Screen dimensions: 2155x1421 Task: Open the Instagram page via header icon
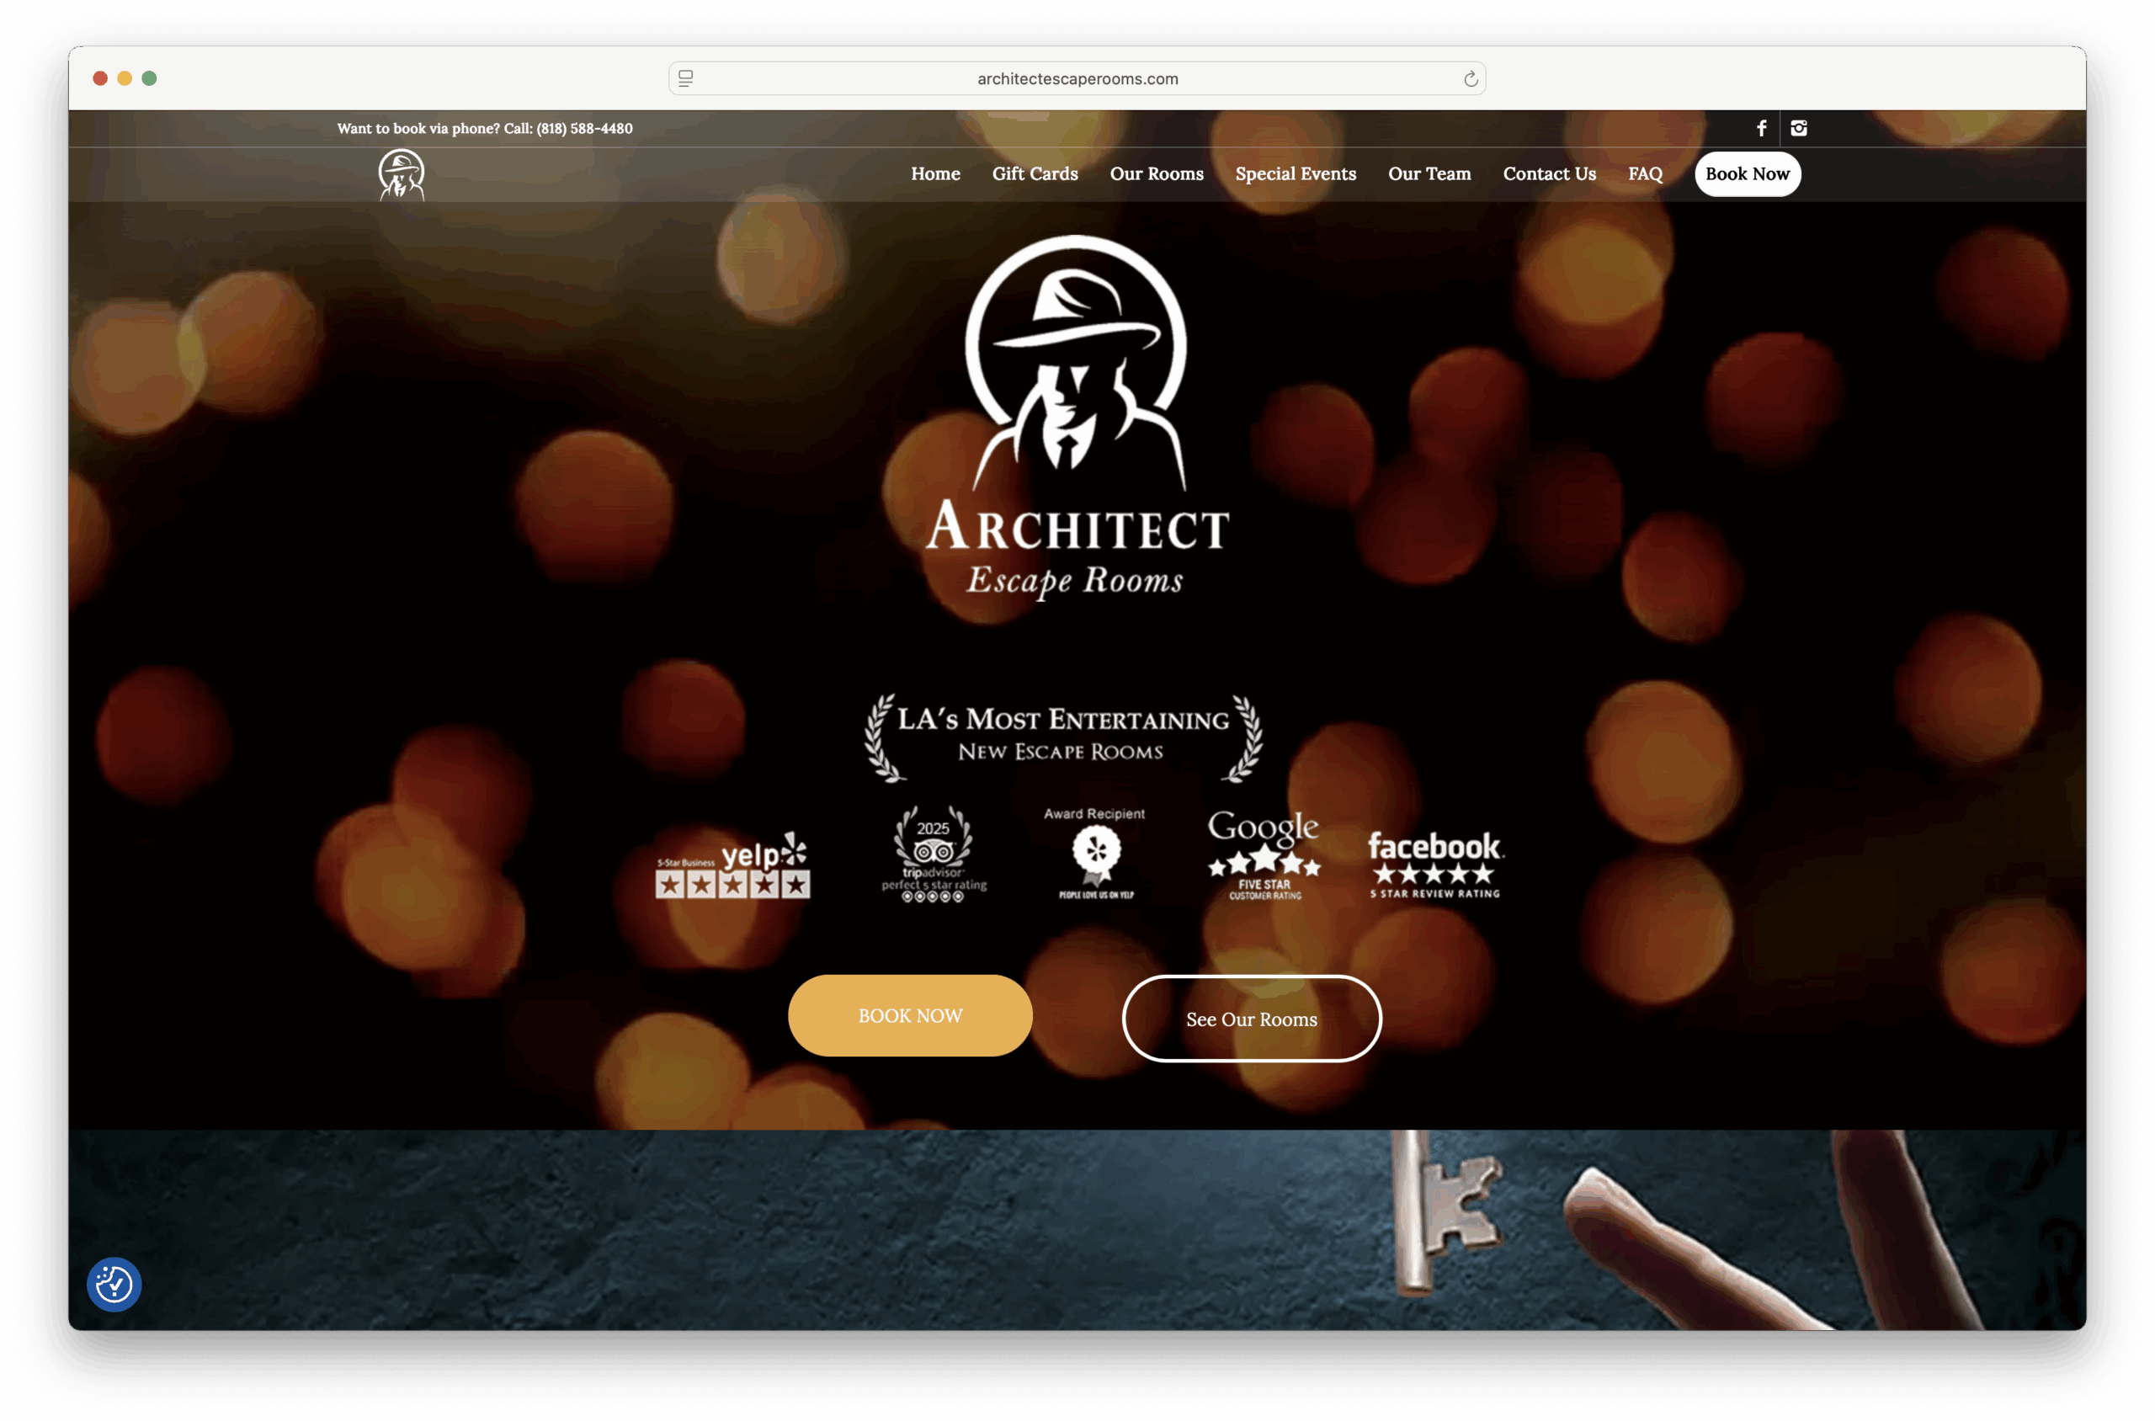pyautogui.click(x=1799, y=128)
